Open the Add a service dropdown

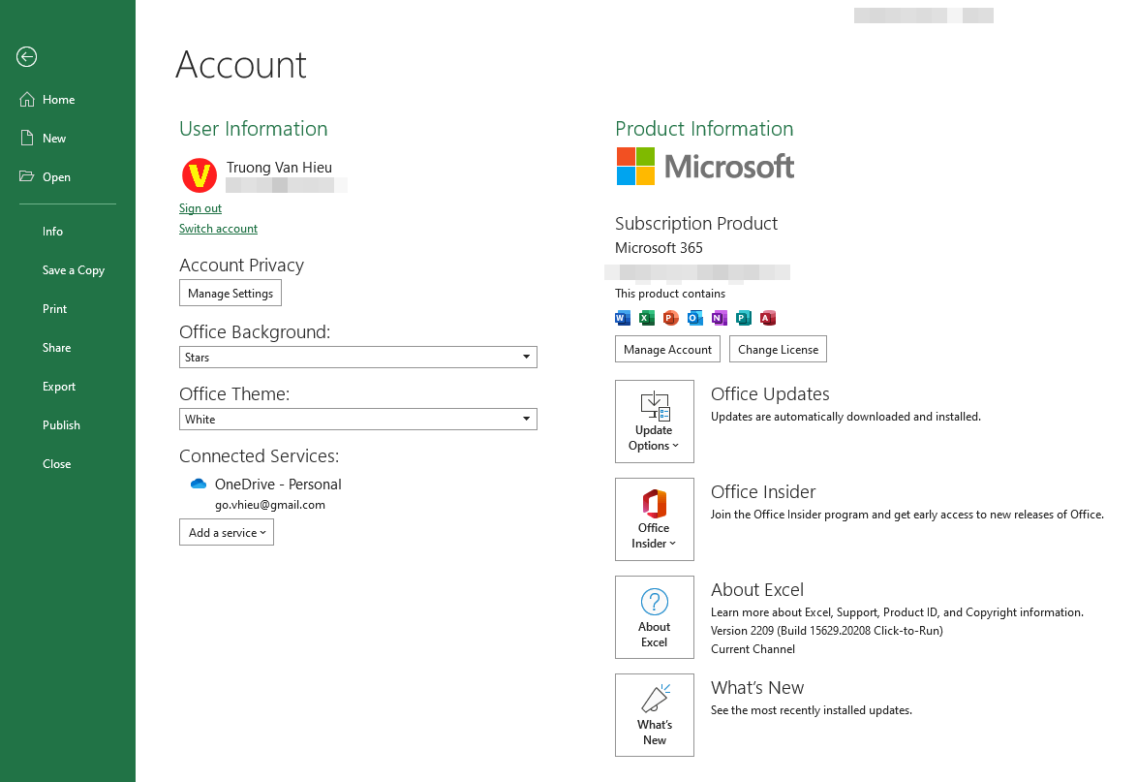[x=227, y=532]
